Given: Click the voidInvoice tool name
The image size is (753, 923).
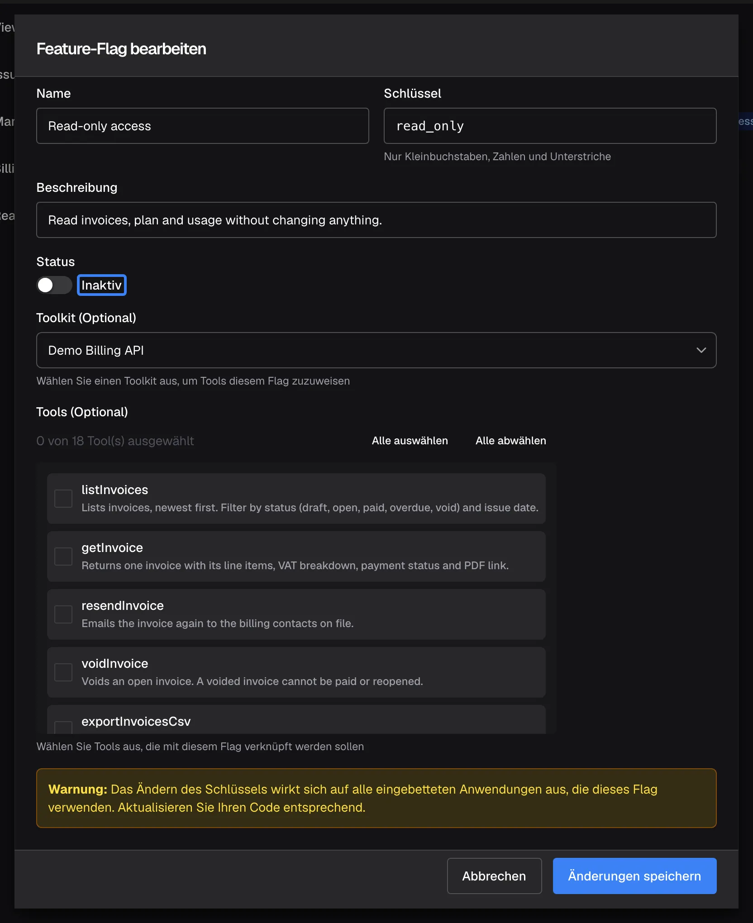Looking at the screenshot, I should point(115,663).
